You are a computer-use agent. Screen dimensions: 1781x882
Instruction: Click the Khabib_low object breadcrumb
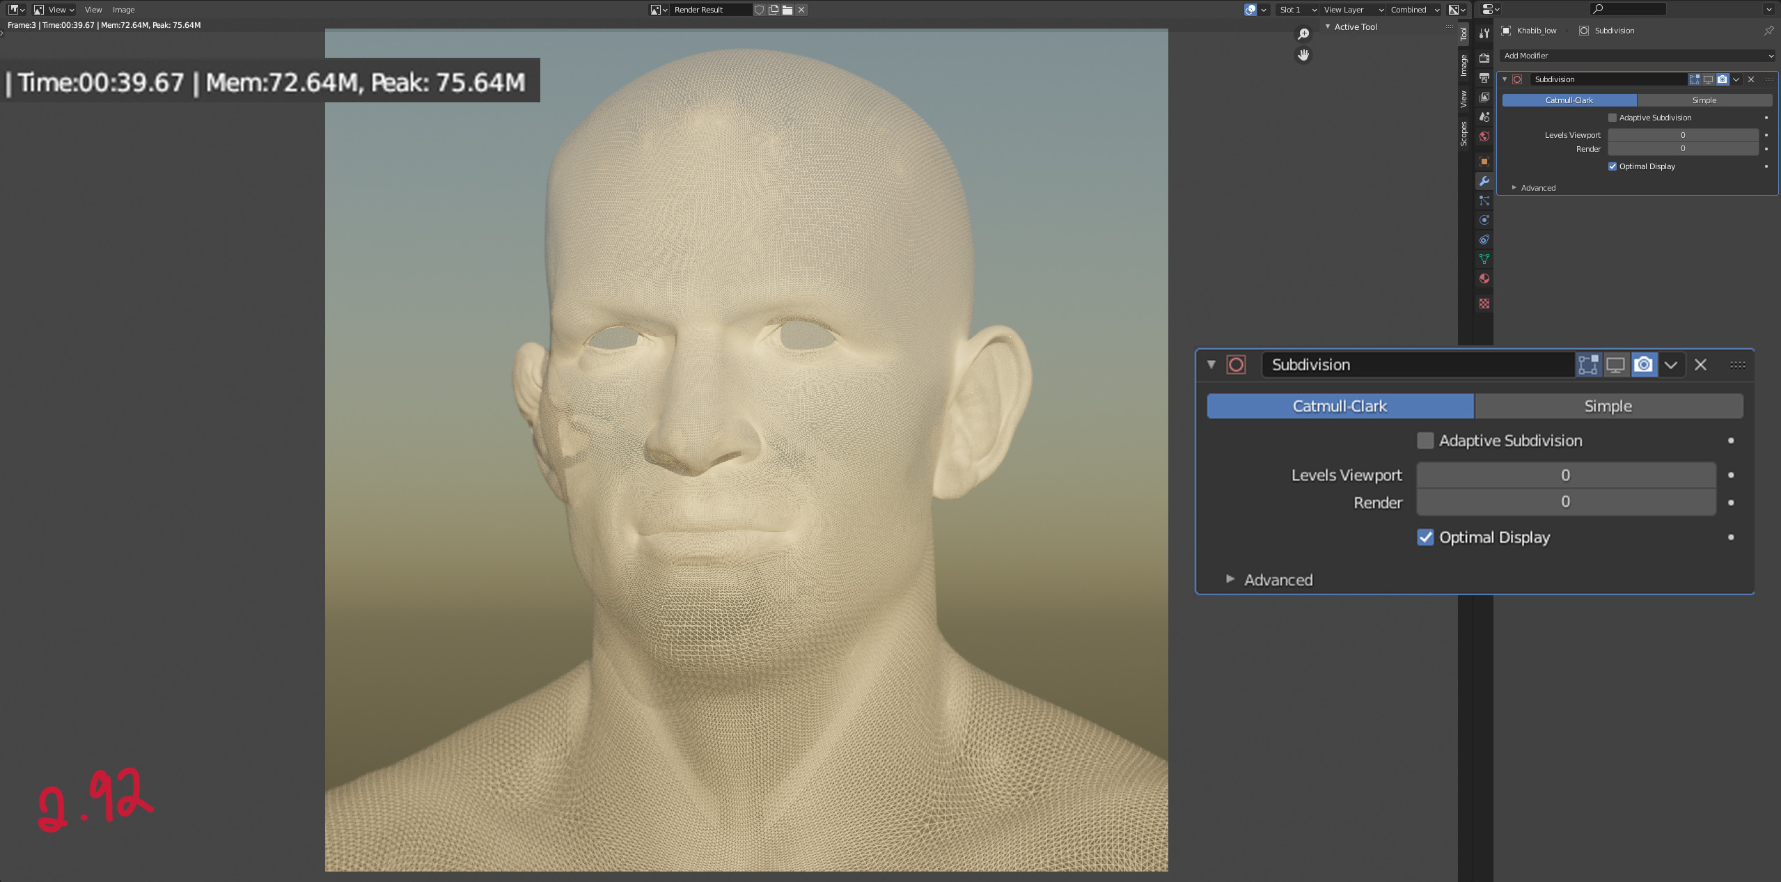click(x=1529, y=31)
